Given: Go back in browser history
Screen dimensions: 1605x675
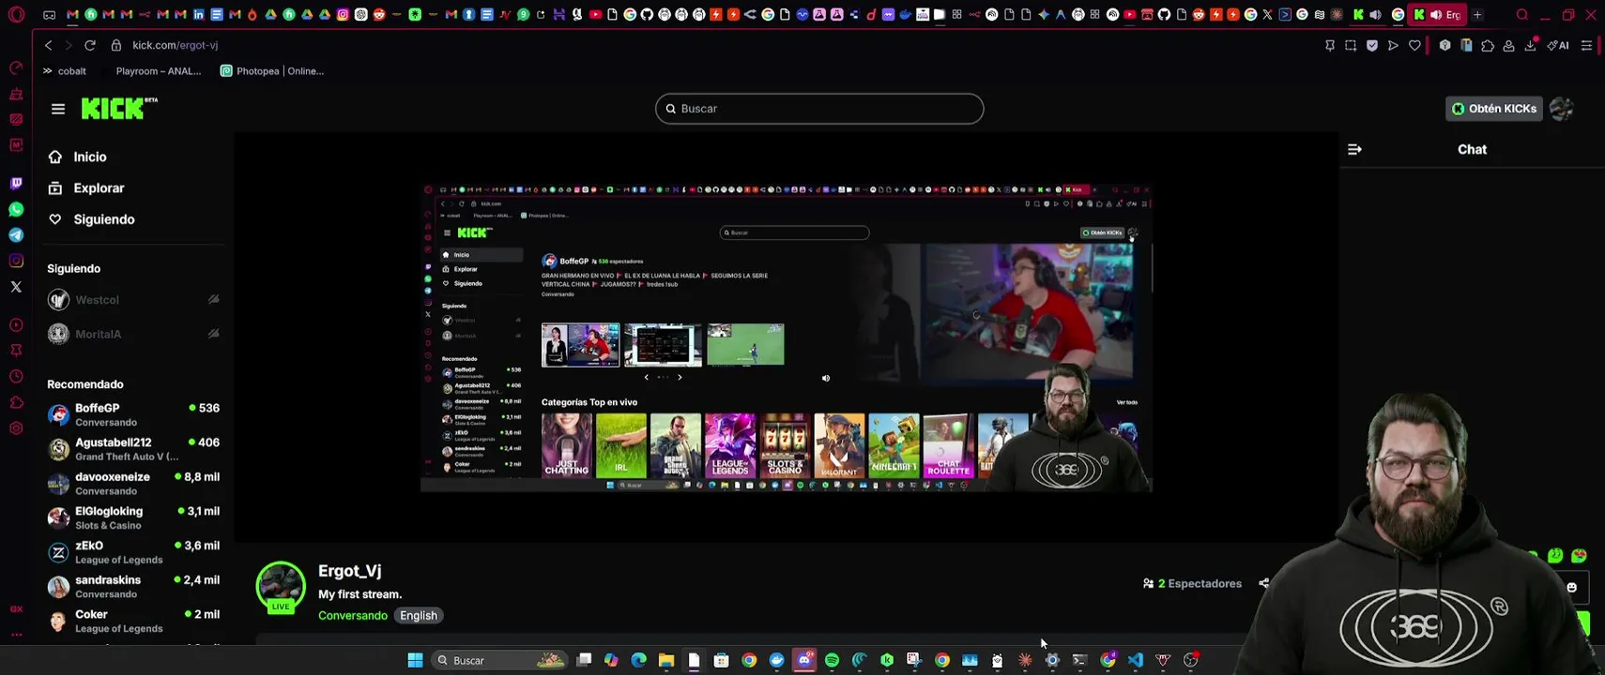Looking at the screenshot, I should point(49,45).
